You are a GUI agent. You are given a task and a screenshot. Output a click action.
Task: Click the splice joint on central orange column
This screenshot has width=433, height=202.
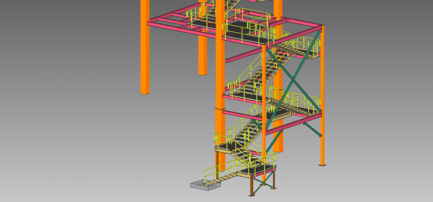(220, 109)
